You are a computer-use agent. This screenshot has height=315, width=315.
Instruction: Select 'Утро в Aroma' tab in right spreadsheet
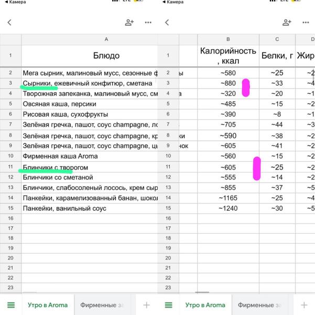point(205,305)
